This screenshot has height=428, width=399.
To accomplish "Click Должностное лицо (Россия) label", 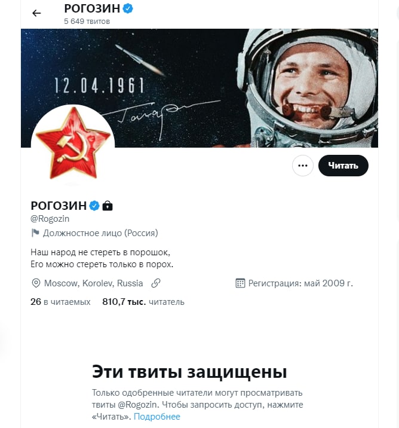I will pos(100,233).
